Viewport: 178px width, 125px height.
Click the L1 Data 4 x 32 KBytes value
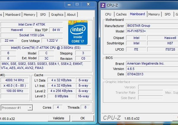pos(61,80)
